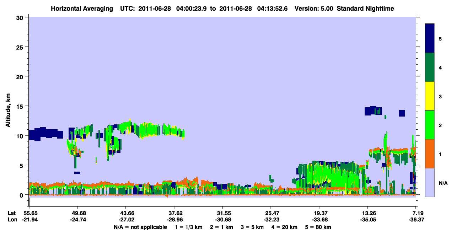Click the 'Lat' row label
The width and height of the screenshot is (462, 237).
[11, 213]
